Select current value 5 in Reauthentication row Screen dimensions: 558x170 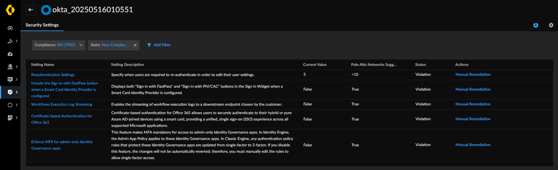coord(305,75)
